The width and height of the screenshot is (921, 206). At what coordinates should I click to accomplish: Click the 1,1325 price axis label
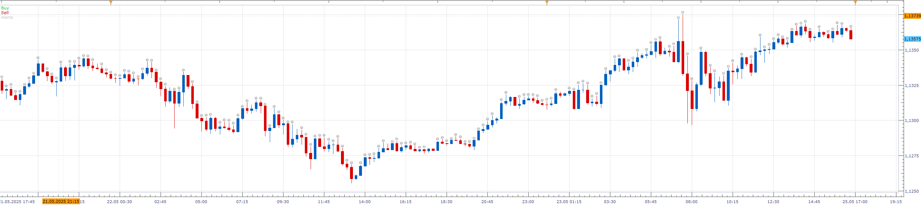(x=912, y=86)
